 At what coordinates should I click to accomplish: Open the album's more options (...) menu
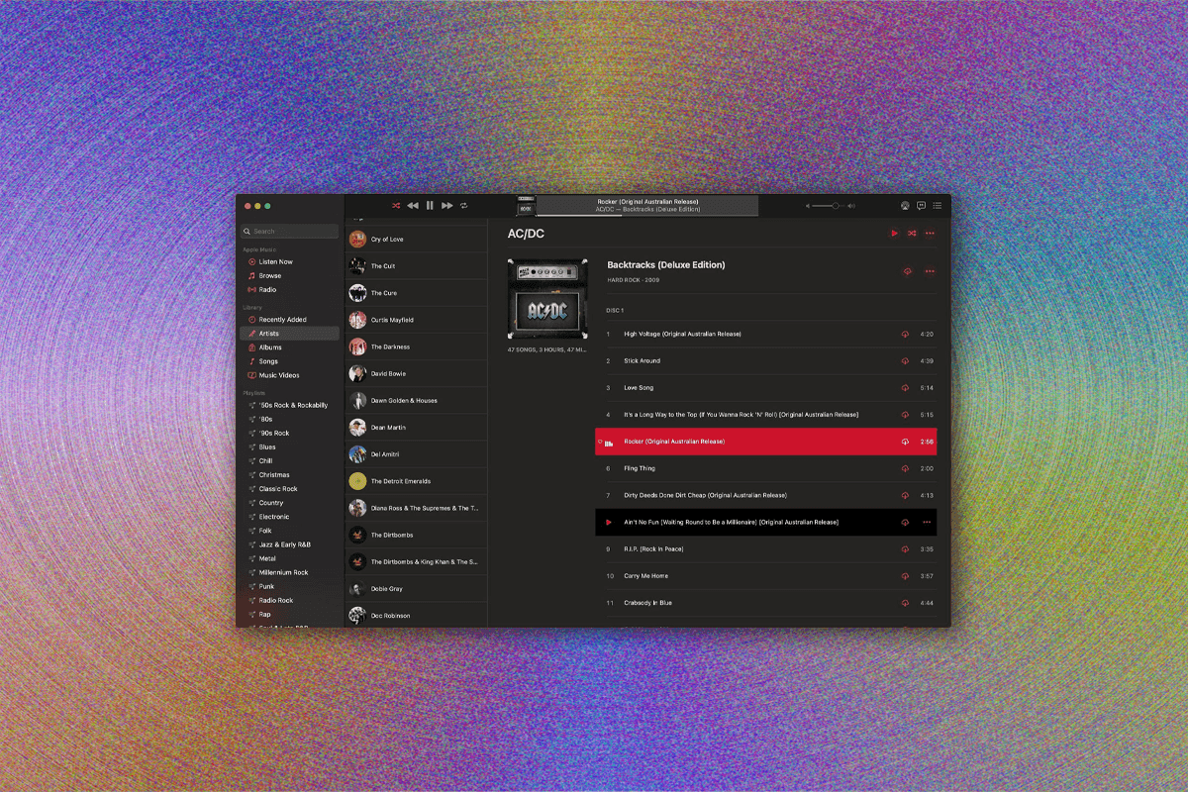click(x=928, y=270)
